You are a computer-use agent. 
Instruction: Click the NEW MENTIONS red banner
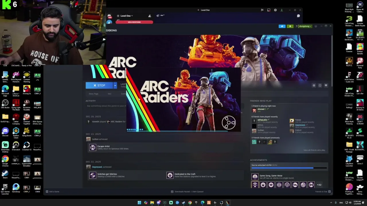click(134, 22)
